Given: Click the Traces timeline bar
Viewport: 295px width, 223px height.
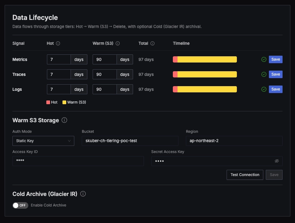Looking at the screenshot, I should [x=205, y=74].
